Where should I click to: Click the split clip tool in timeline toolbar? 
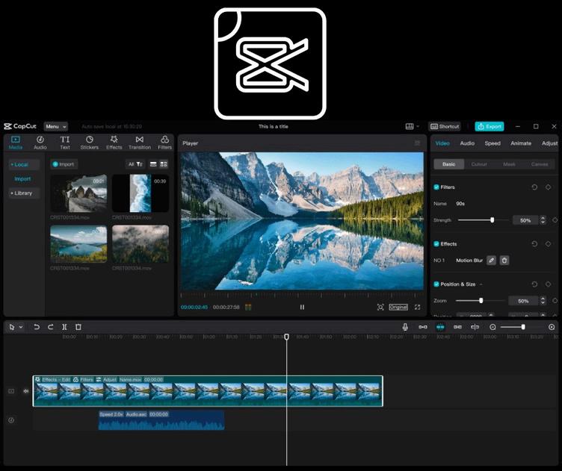[64, 327]
